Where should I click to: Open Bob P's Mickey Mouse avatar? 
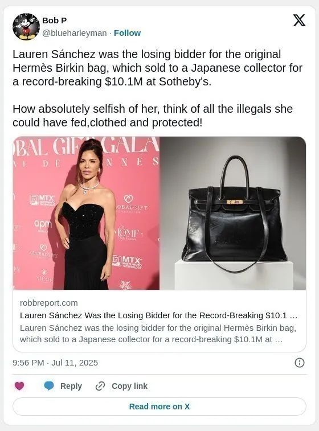26,27
